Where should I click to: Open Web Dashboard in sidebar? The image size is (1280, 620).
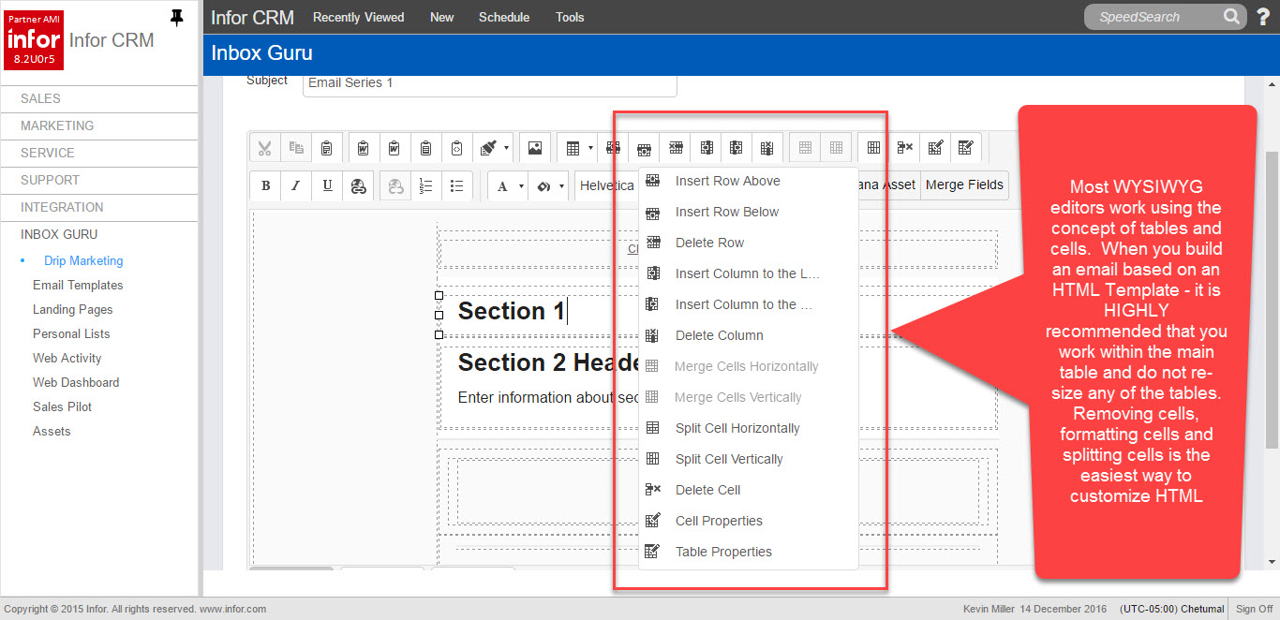76,382
